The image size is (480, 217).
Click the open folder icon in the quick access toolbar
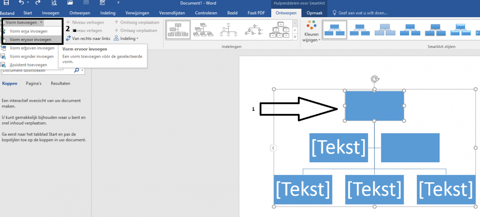pos(70,3)
